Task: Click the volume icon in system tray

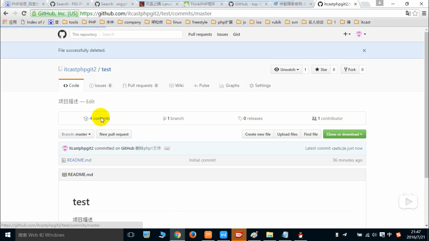Action: click(374, 235)
